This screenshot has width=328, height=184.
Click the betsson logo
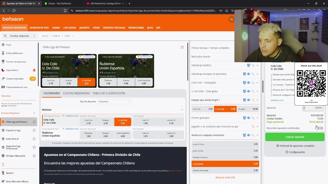pos(13,19)
